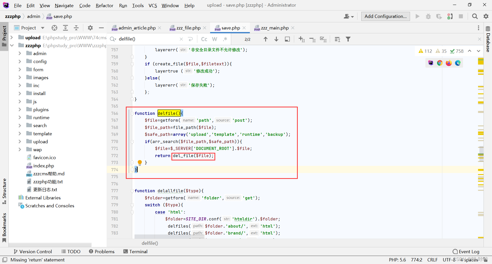Select all occurrences icon

[x=323, y=39]
